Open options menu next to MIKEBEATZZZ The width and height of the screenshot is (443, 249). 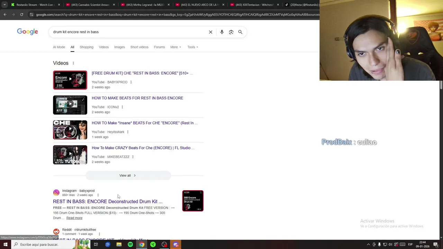tap(133, 157)
